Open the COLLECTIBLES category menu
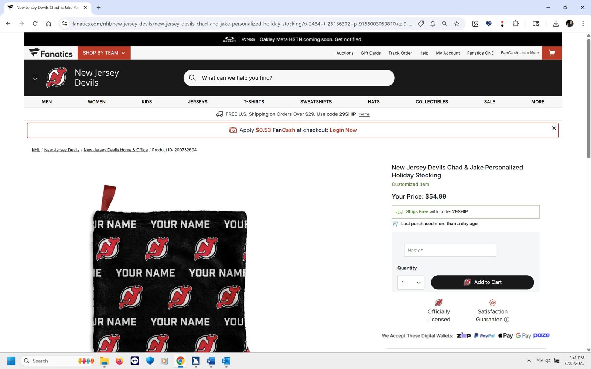The image size is (591, 369). coord(432,102)
